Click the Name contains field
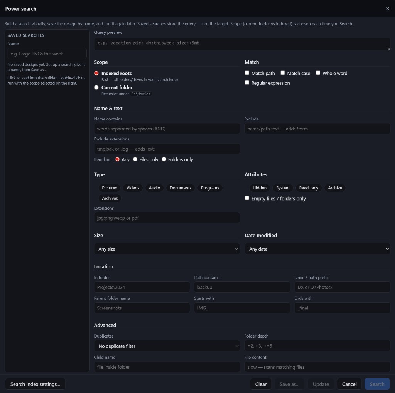 pos(167,129)
